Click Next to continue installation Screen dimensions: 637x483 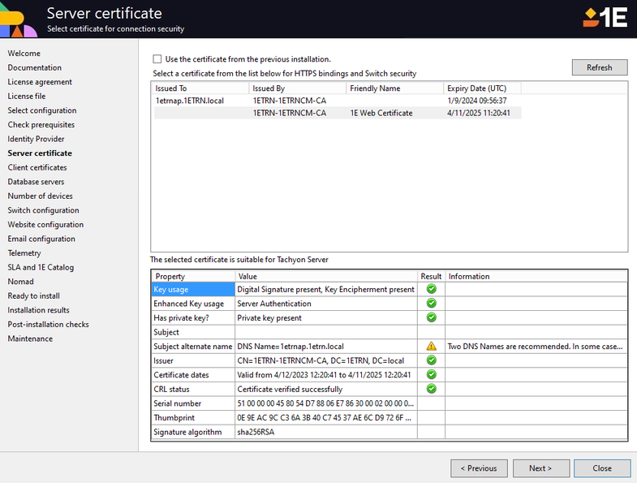(x=540, y=468)
